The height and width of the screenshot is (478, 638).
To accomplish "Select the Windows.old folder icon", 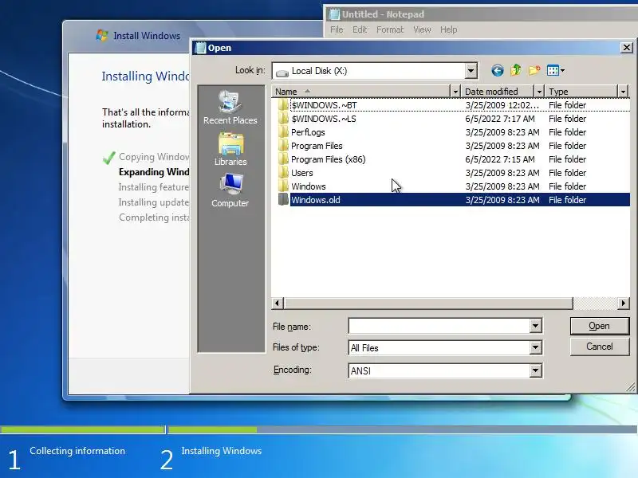I will [283, 200].
